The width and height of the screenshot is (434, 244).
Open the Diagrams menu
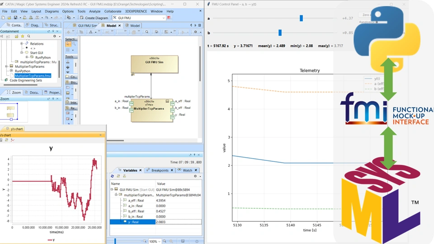(52, 11)
